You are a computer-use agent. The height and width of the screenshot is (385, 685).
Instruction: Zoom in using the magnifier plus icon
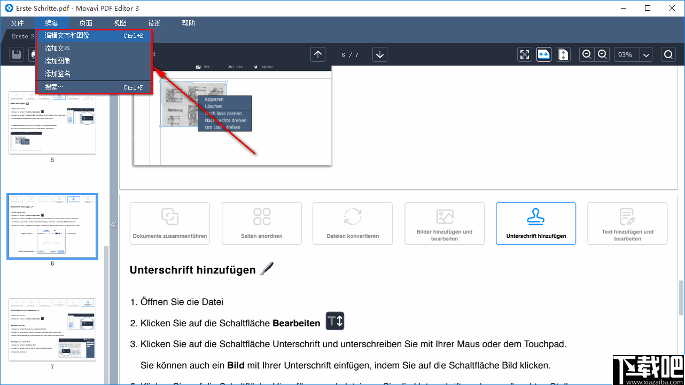[x=601, y=54]
